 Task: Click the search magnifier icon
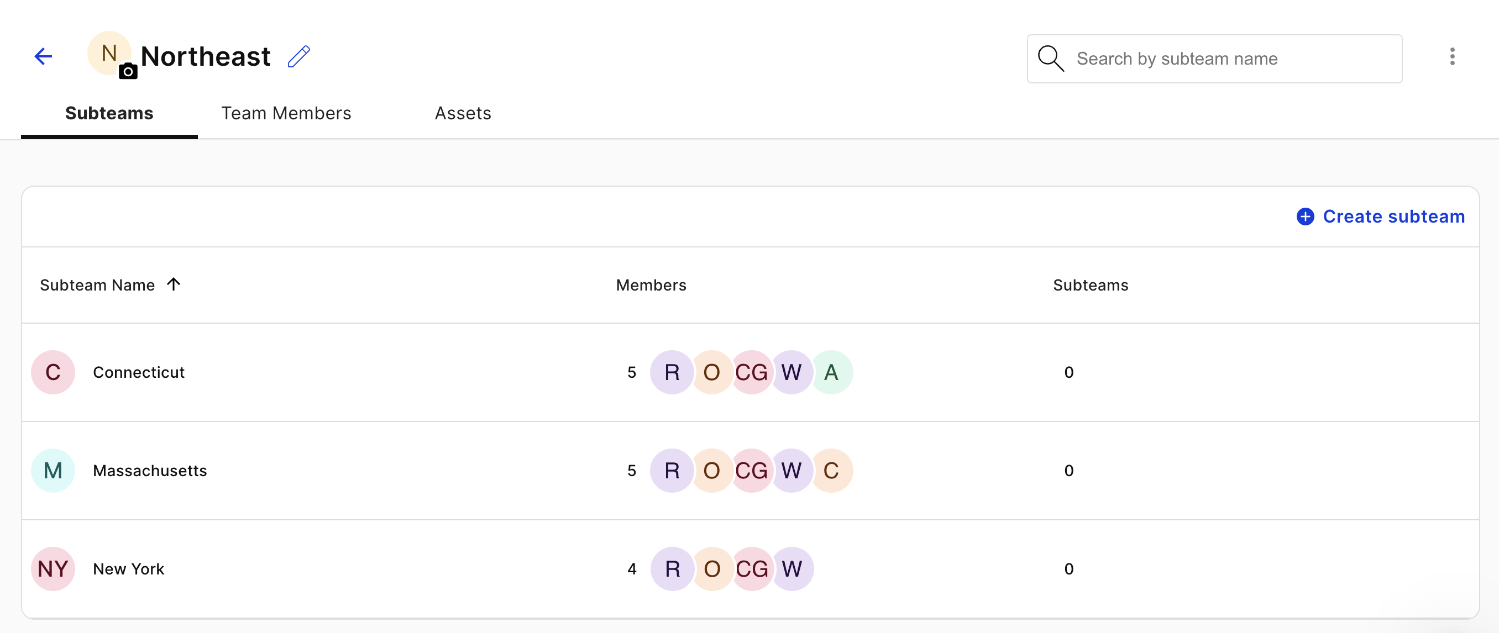click(1051, 59)
